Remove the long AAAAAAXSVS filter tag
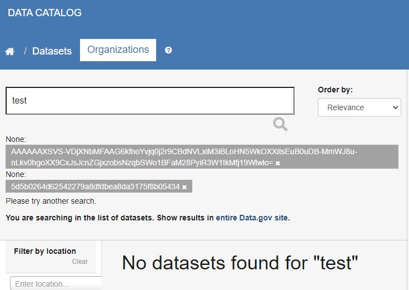 278,163
